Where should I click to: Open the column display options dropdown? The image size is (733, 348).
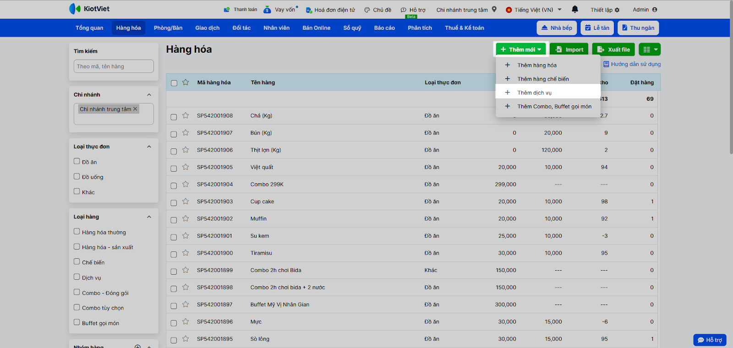(x=651, y=49)
